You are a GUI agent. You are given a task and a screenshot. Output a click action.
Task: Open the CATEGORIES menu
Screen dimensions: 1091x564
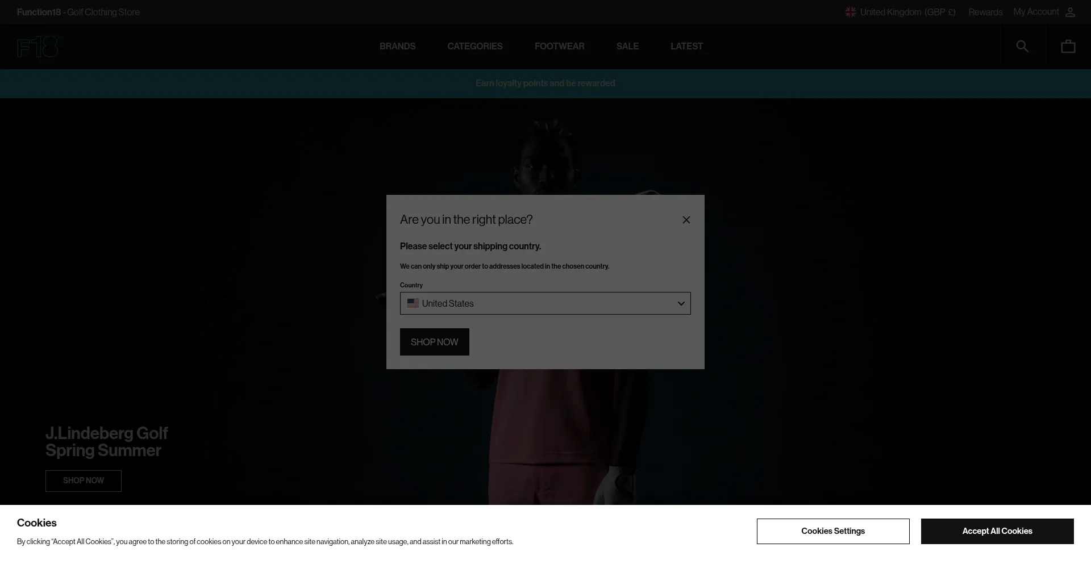pyautogui.click(x=474, y=46)
